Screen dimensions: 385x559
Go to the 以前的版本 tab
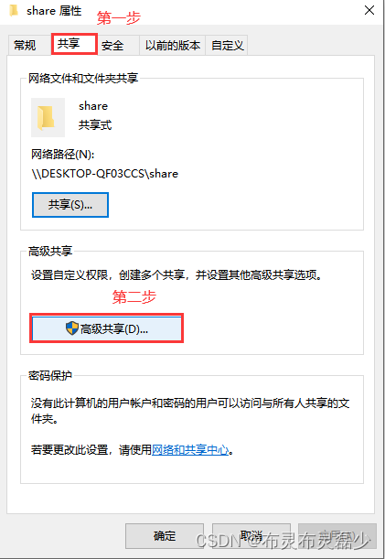coord(173,46)
